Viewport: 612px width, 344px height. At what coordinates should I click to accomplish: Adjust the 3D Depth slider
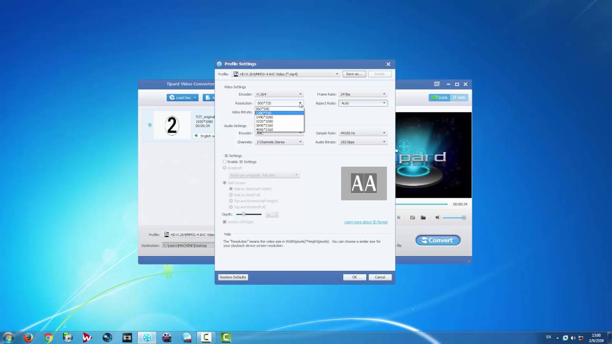(249, 215)
